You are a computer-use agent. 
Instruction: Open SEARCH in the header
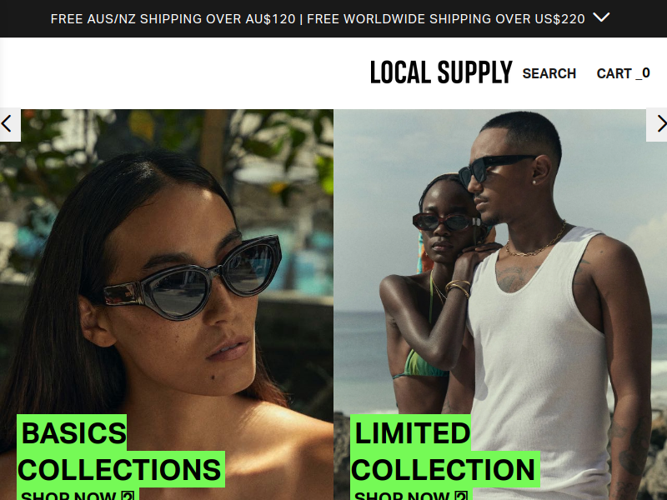pos(549,73)
